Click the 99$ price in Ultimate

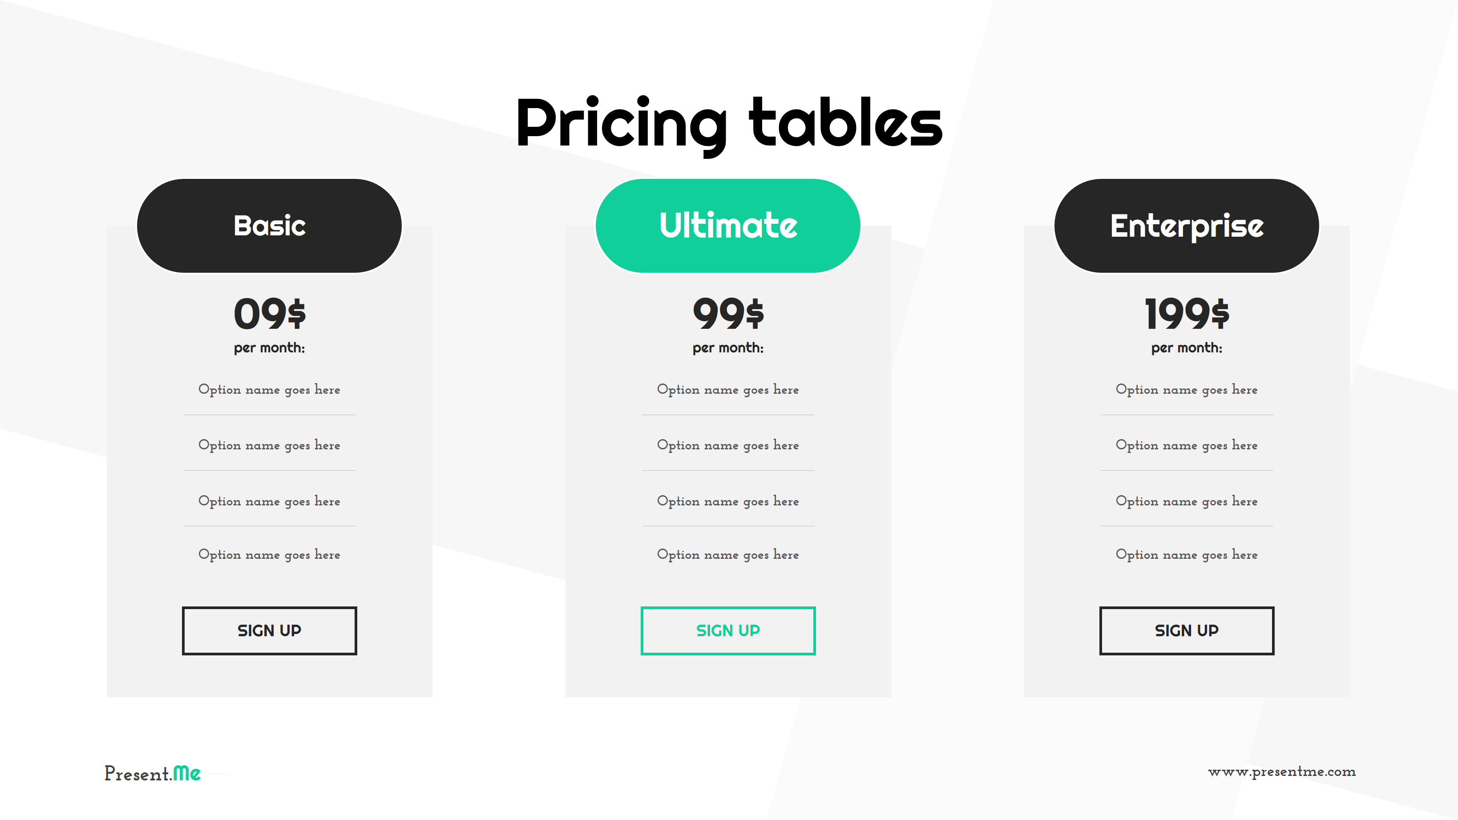[728, 314]
